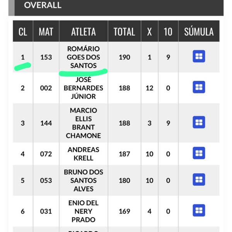Click the CL column header

point(23,32)
